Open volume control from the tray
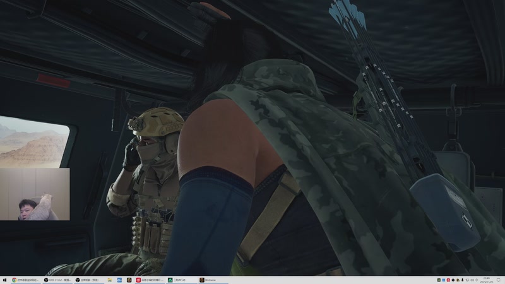 472,280
